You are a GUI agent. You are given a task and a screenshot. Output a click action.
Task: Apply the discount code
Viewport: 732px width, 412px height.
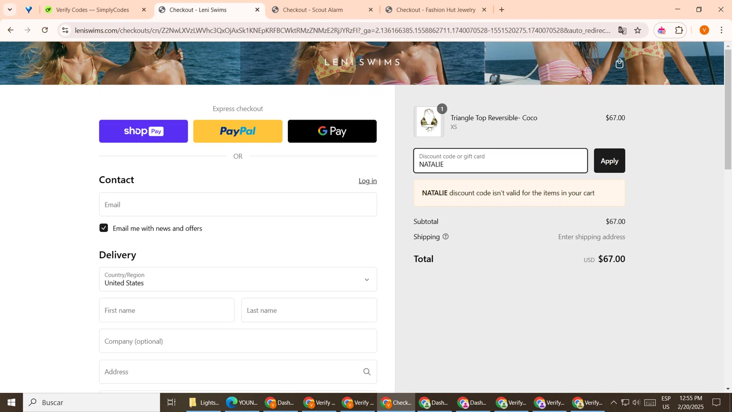tap(609, 161)
